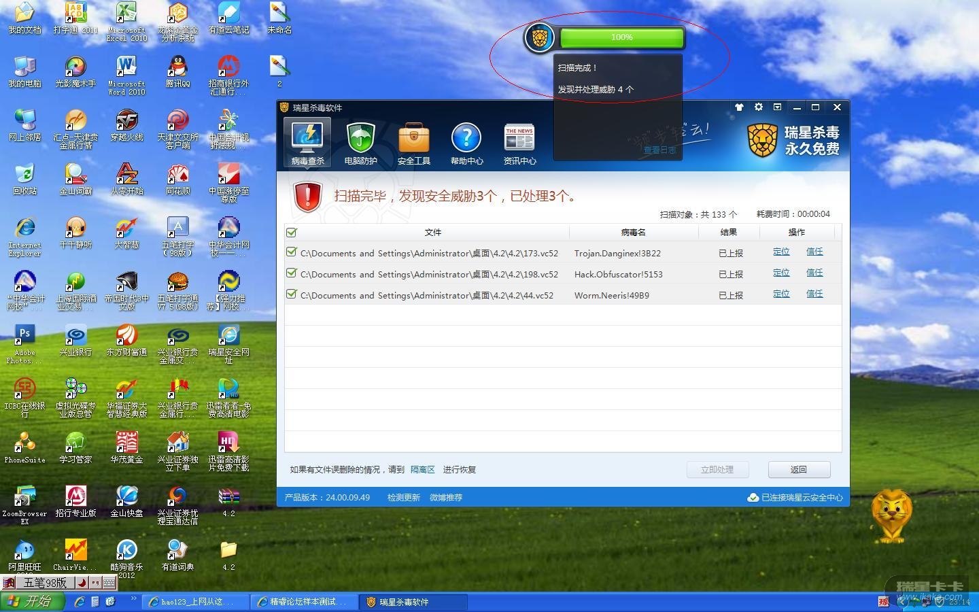Viewport: 979px width, 612px height.
Task: Select the Microsoft Excel 2010 desktop icon
Action: click(126, 22)
